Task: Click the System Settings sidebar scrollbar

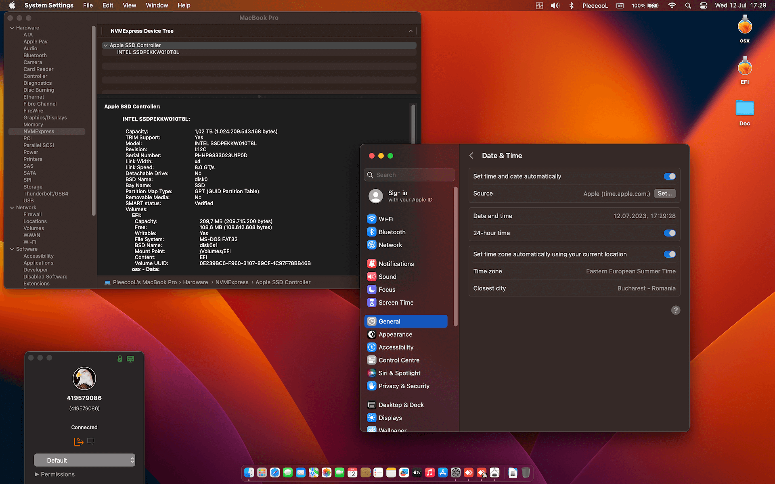Action: click(x=456, y=256)
